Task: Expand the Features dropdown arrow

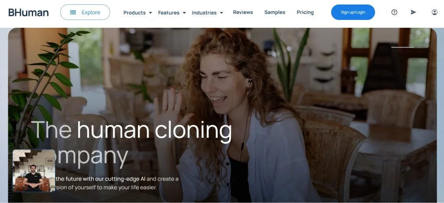Action: pyautogui.click(x=184, y=13)
